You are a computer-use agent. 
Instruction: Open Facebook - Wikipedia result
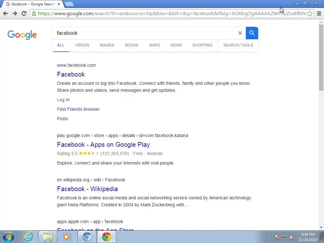pyautogui.click(x=87, y=189)
